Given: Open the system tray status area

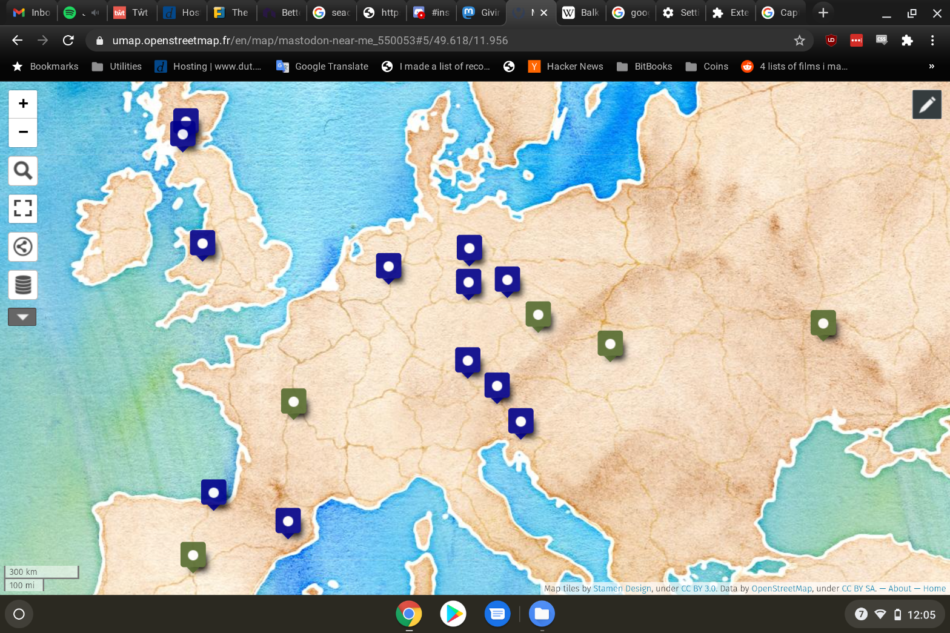Looking at the screenshot, I should pos(895,614).
